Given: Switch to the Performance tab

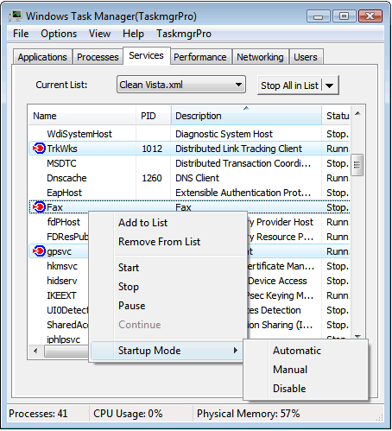Looking at the screenshot, I should (200, 57).
